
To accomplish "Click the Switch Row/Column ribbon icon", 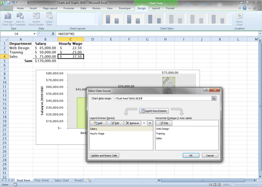I will point(36,16).
